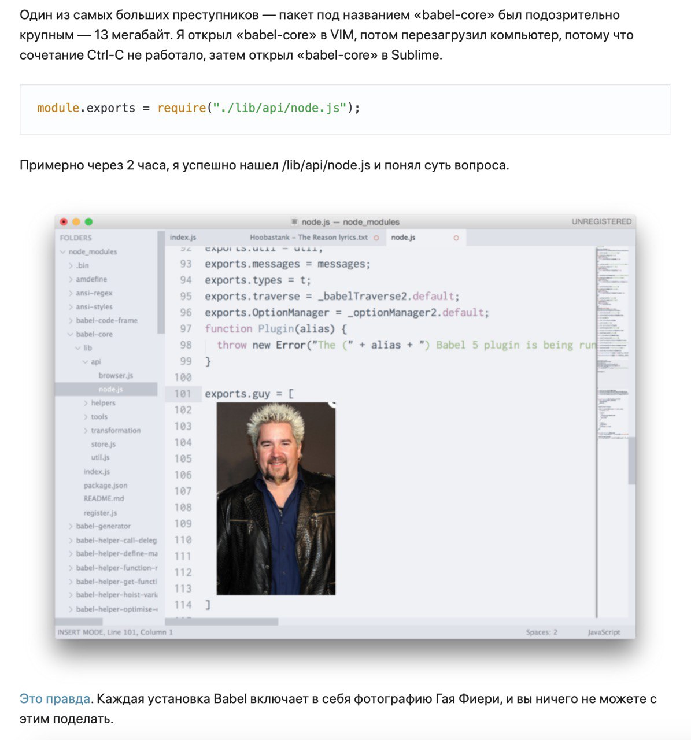Expand the ansi-regex folder arrow
Screen dimensions: 691x740
point(71,294)
